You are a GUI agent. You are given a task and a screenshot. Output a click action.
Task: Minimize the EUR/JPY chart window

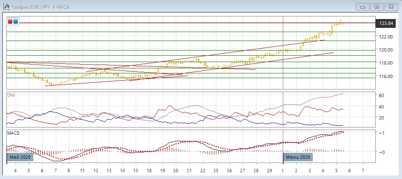tap(363, 6)
